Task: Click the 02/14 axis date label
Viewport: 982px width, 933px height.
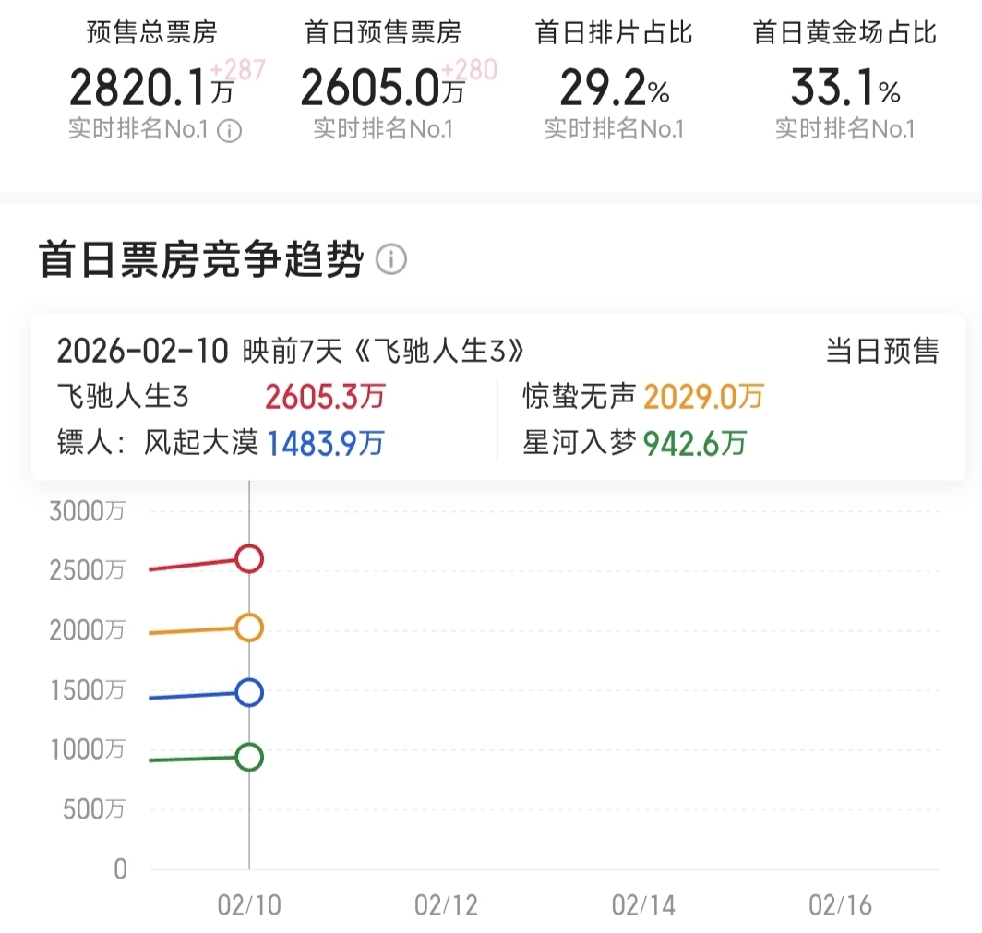Action: click(x=643, y=905)
